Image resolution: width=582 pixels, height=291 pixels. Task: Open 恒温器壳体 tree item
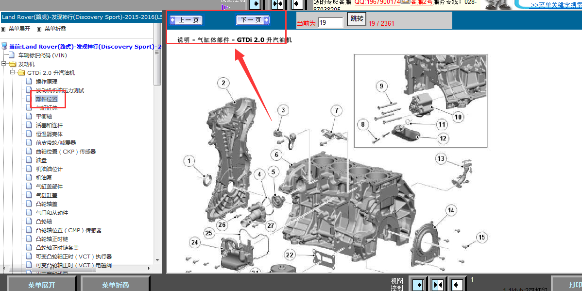[x=50, y=134]
